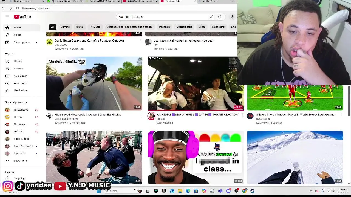The height and width of the screenshot is (197, 351).
Task: Open HOT 97 subscription channel
Action: click(x=22, y=117)
